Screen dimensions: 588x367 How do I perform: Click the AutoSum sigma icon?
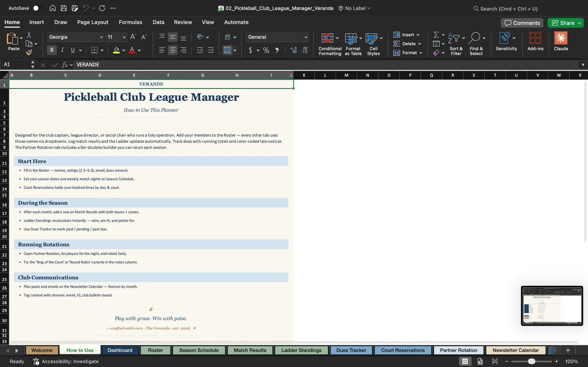pos(436,34)
